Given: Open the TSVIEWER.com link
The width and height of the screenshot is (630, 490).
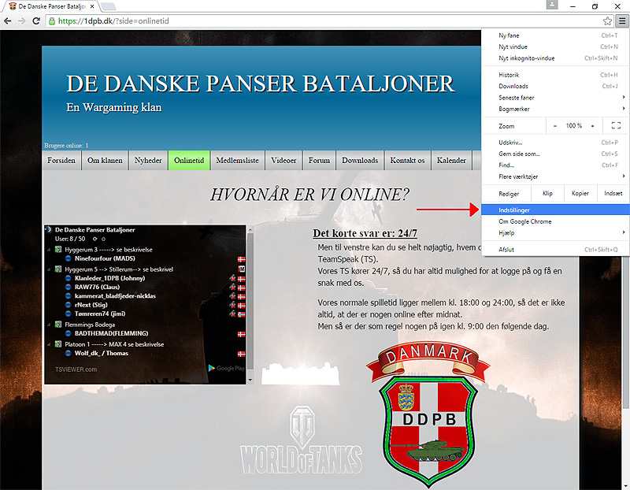Looking at the screenshot, I should (76, 369).
